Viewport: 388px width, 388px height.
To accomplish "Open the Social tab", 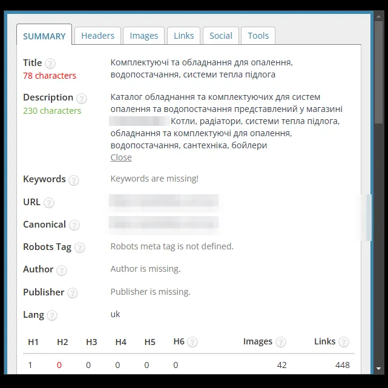I will click(221, 36).
